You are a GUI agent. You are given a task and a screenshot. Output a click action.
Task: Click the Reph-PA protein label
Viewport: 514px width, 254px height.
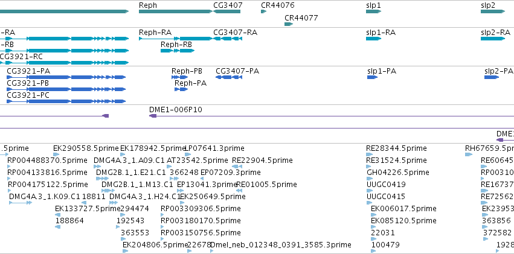(x=190, y=83)
